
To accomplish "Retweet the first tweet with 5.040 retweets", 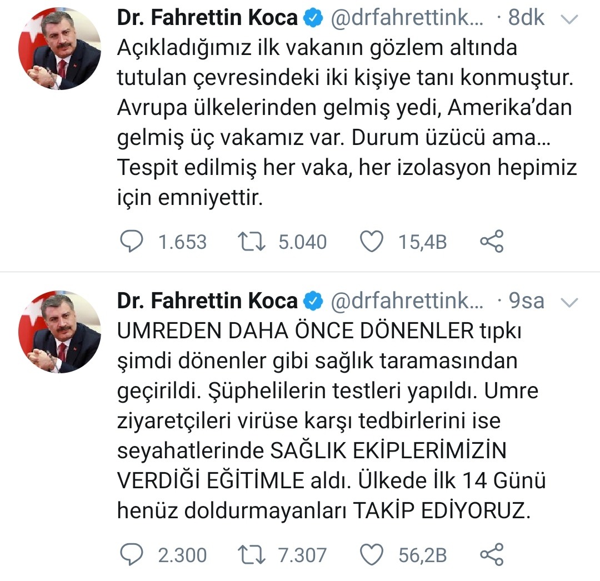I will [x=251, y=242].
